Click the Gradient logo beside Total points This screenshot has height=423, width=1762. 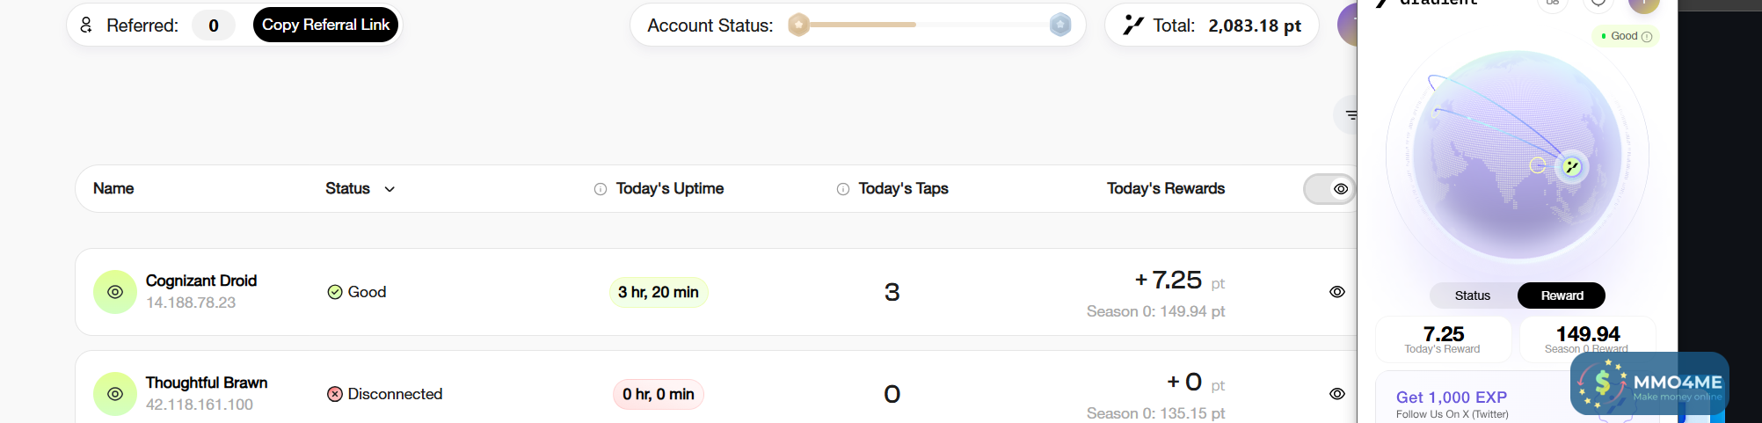(1133, 26)
